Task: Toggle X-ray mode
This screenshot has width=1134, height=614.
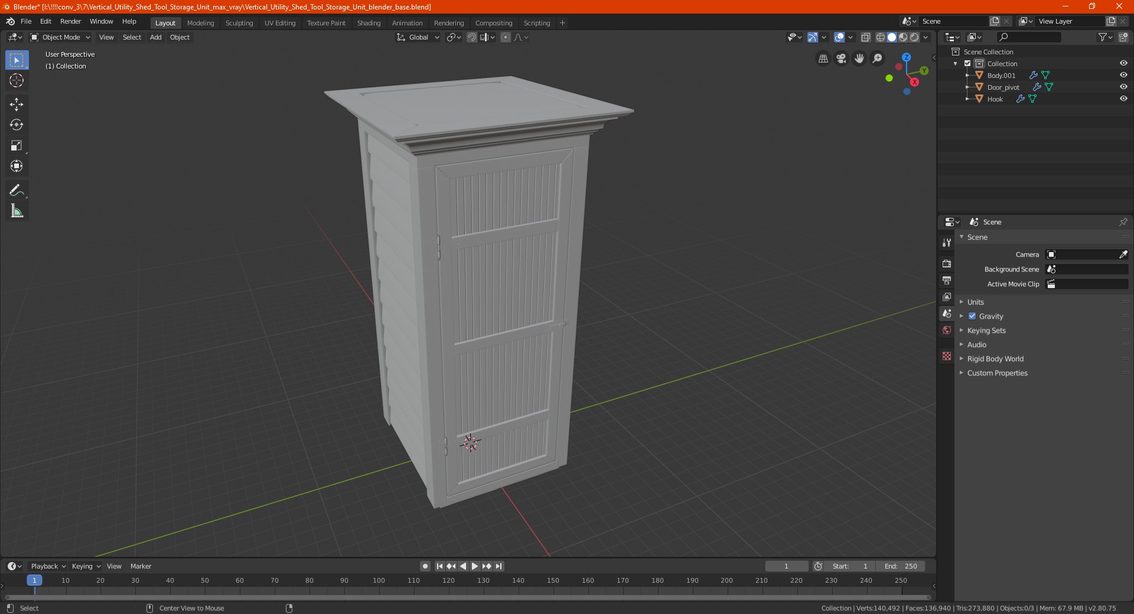Action: 865,37
